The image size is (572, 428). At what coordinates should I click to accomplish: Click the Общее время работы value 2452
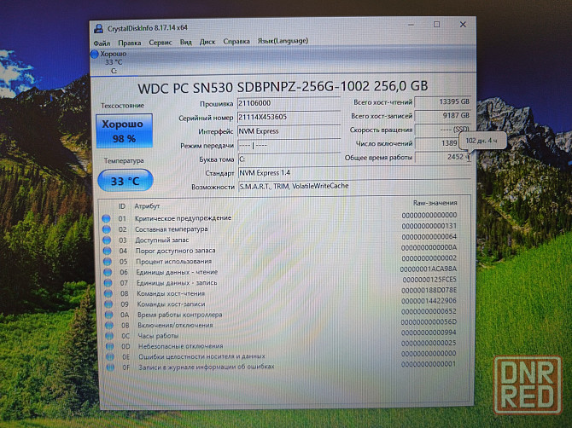(x=442, y=157)
